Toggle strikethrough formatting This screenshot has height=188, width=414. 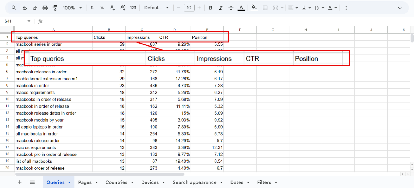[x=231, y=8]
